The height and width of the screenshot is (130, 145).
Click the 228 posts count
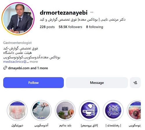[x=47, y=27]
